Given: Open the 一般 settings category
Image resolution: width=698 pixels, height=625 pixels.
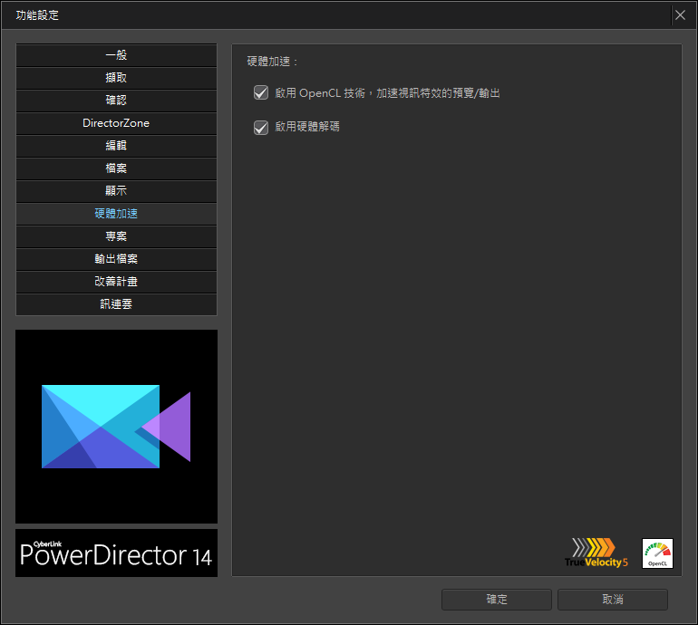Looking at the screenshot, I should point(116,55).
